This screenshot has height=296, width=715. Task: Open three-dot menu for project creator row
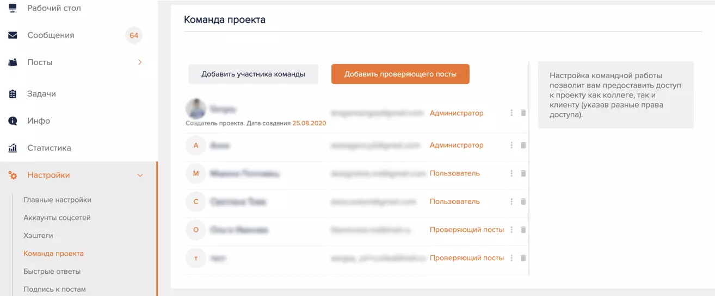tap(511, 113)
